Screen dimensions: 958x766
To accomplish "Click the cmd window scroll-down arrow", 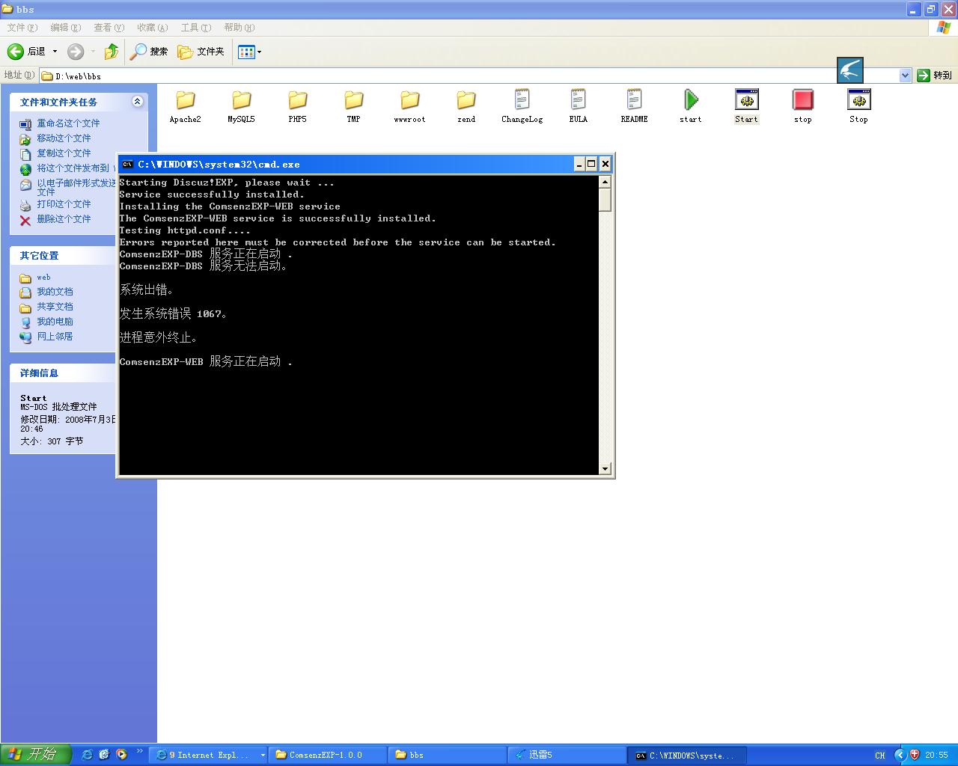I will click(605, 469).
